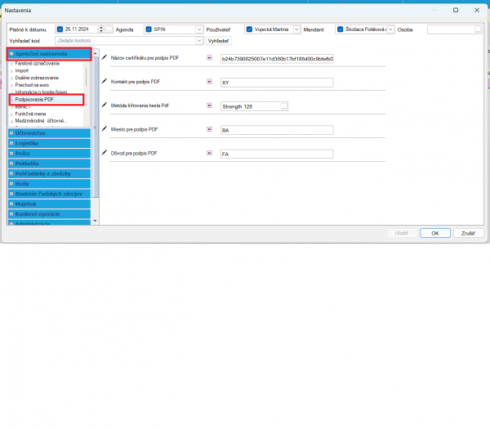Open the Vyhľadať kód dropdown arrow
The width and height of the screenshot is (490, 430).
click(199, 41)
